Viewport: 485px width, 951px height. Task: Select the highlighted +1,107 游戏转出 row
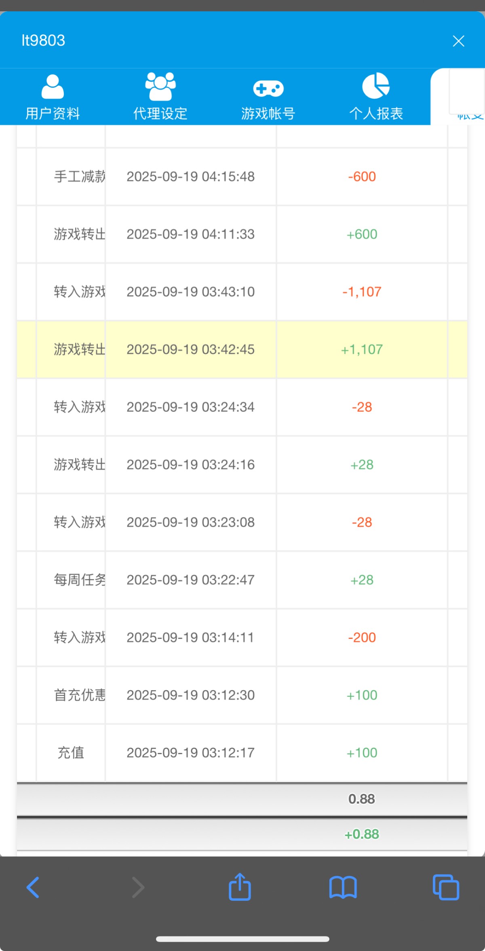coord(242,349)
